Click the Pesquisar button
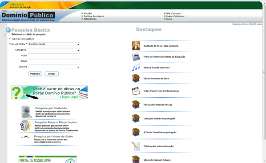The image size is (266, 163). (35, 74)
